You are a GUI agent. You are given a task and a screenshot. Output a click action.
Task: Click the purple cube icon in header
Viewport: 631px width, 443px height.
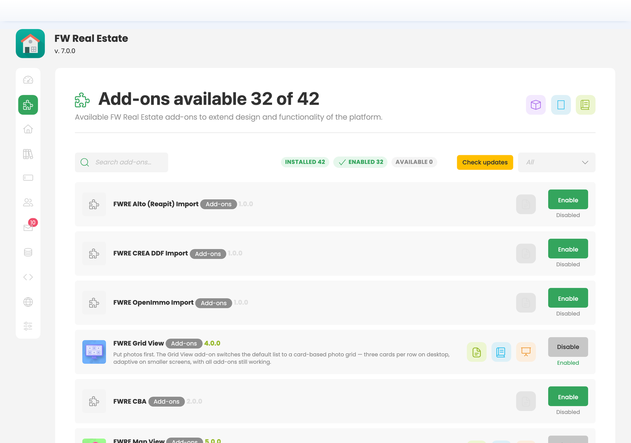pos(536,105)
